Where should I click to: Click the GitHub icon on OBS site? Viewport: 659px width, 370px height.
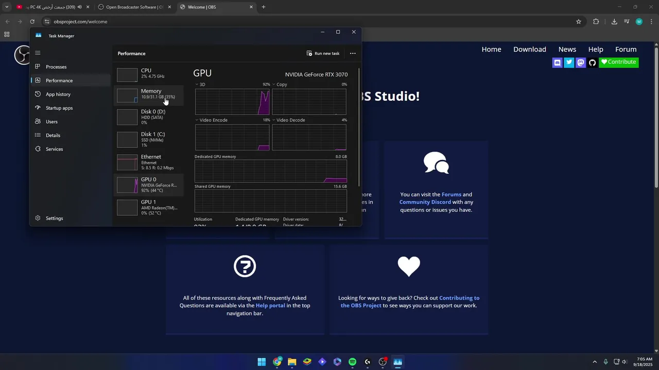click(x=593, y=62)
